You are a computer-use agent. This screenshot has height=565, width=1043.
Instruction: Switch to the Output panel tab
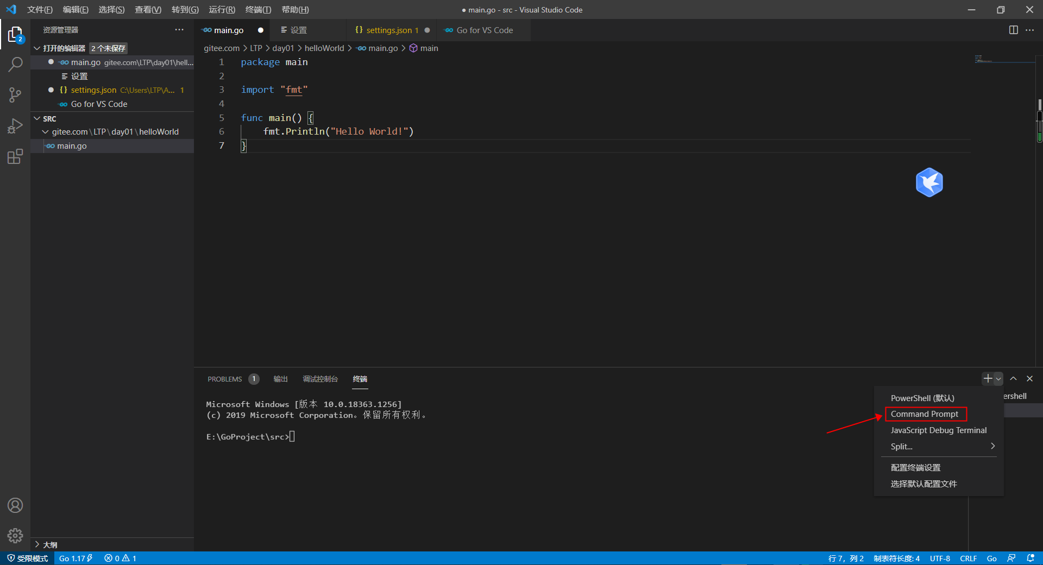[280, 379]
